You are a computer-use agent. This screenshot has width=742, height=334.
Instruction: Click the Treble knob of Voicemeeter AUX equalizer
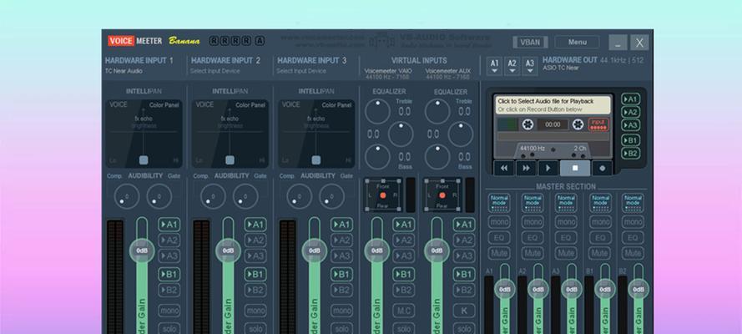tap(437, 112)
